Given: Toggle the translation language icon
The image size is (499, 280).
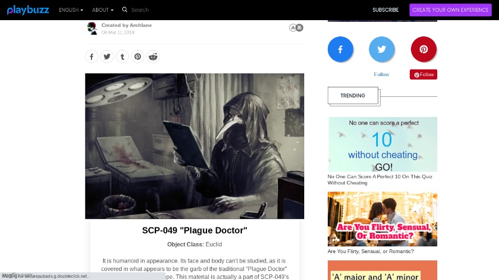Looking at the screenshot, I should coord(296,27).
